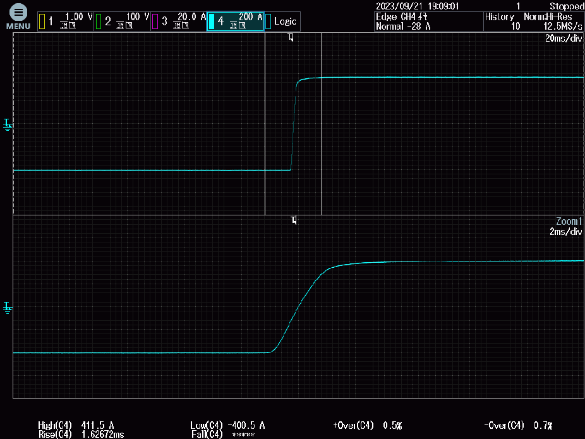Click the Stopped acquisition status
The height and width of the screenshot is (439, 585).
566,6
